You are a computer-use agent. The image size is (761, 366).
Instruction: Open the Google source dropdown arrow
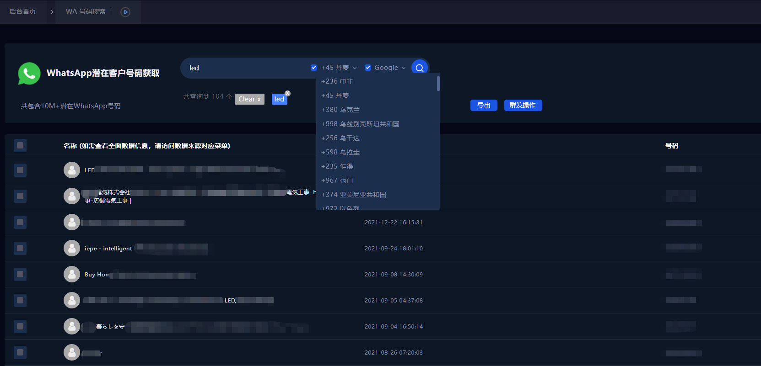click(404, 68)
